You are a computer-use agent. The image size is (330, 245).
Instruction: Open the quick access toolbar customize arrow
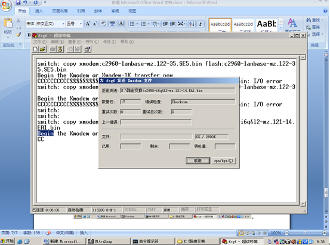pos(45,2)
